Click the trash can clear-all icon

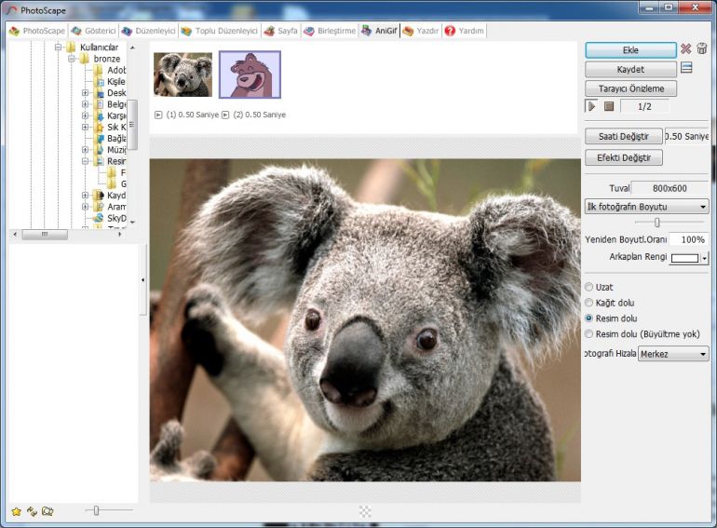click(702, 48)
